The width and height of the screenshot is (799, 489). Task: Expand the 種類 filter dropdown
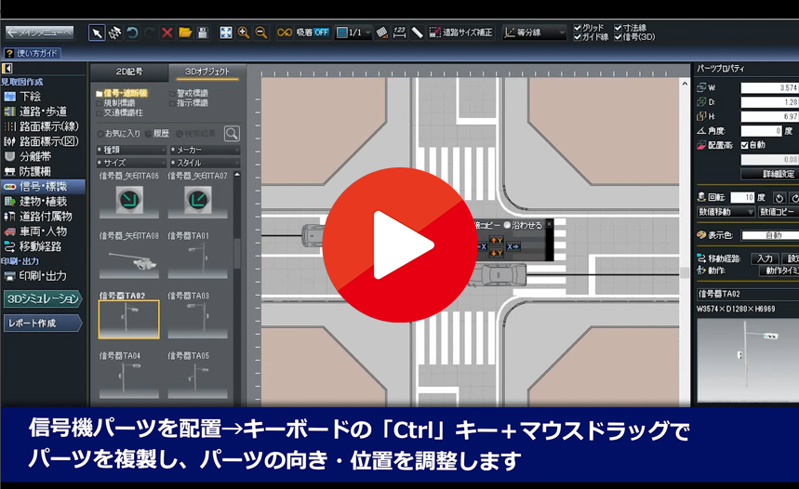point(130,149)
